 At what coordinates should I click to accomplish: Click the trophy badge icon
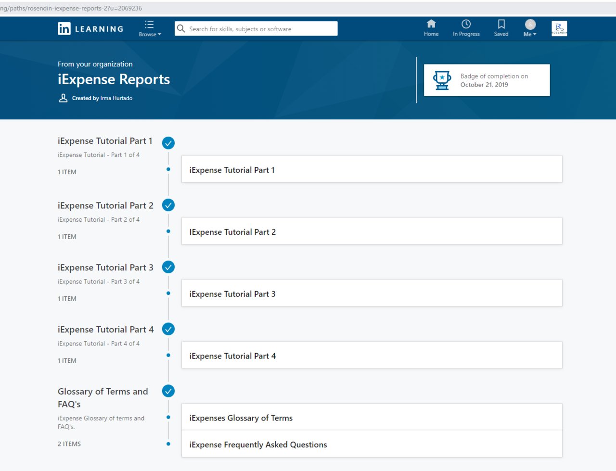[442, 80]
